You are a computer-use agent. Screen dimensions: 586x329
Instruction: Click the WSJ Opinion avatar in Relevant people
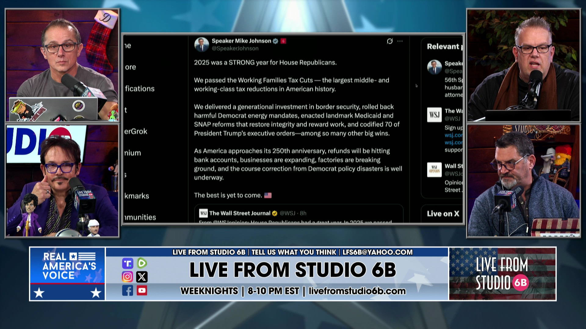[434, 170]
